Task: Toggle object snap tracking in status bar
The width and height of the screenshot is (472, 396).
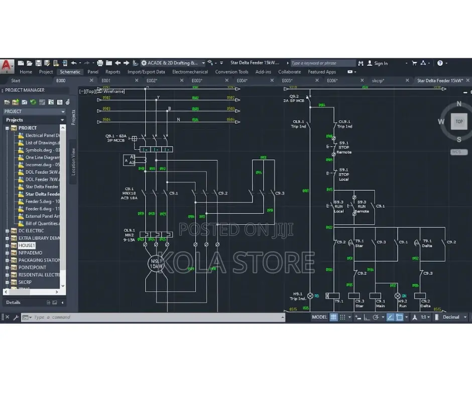Action: pyautogui.click(x=391, y=317)
